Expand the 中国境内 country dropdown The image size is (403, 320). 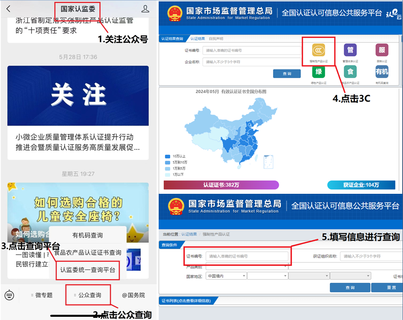[x=226, y=276]
